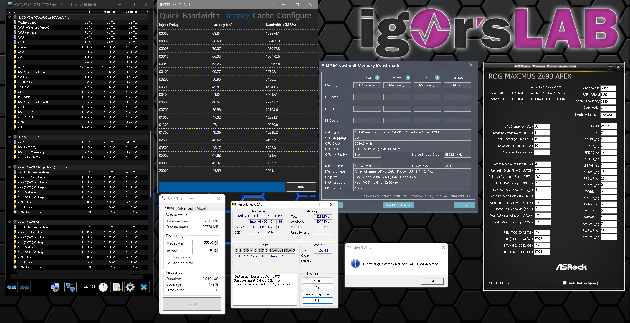Click the Intel MLC blue progress bar
Screen dimensions: 630x323
[x=222, y=187]
